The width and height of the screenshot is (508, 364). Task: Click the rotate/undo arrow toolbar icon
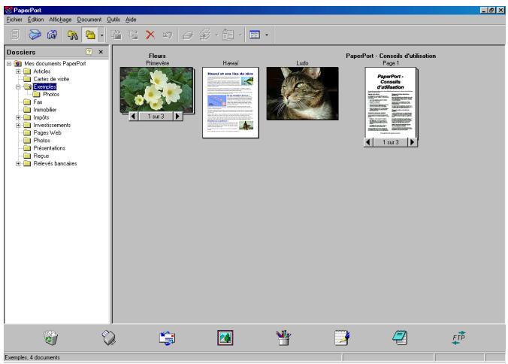point(167,35)
